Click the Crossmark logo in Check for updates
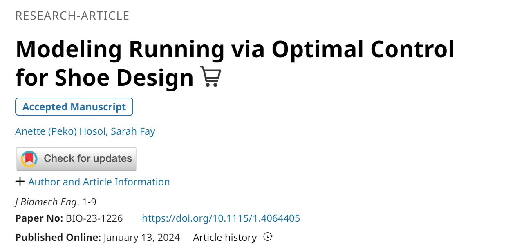The image size is (506, 249). tap(29, 159)
